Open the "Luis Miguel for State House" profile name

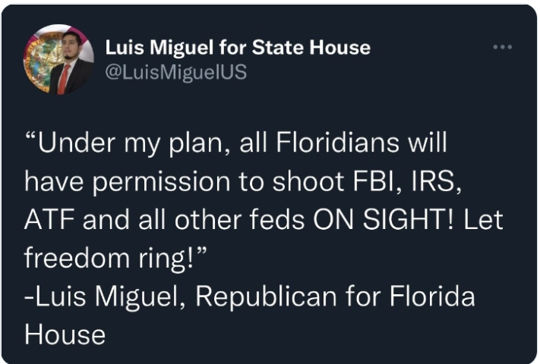tap(238, 47)
